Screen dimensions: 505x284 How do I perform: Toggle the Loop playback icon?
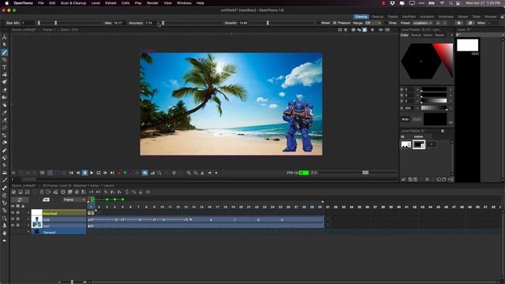[x=99, y=173]
